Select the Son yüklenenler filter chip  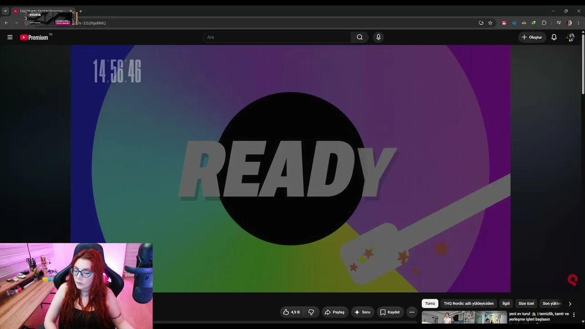click(x=552, y=303)
